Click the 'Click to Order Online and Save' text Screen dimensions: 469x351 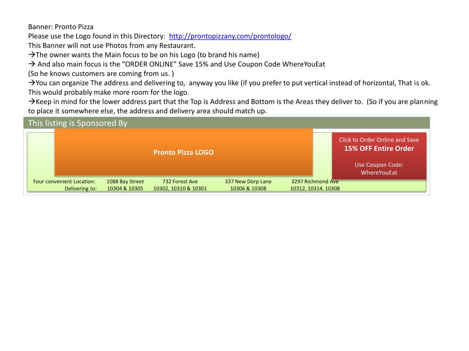tap(379, 140)
